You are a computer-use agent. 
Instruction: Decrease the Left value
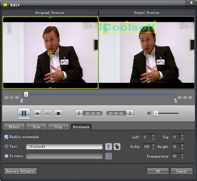[153, 138]
